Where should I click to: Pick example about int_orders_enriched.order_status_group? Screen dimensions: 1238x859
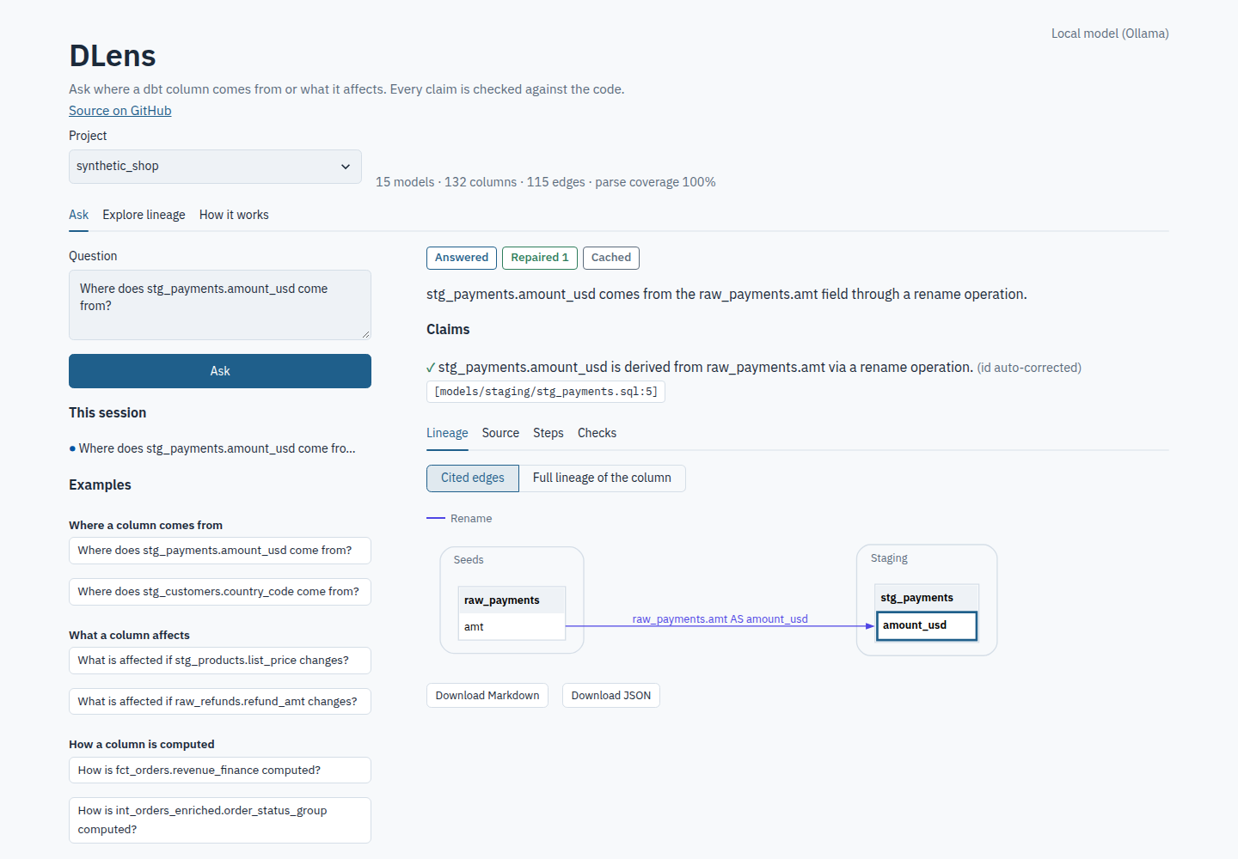[x=220, y=820]
